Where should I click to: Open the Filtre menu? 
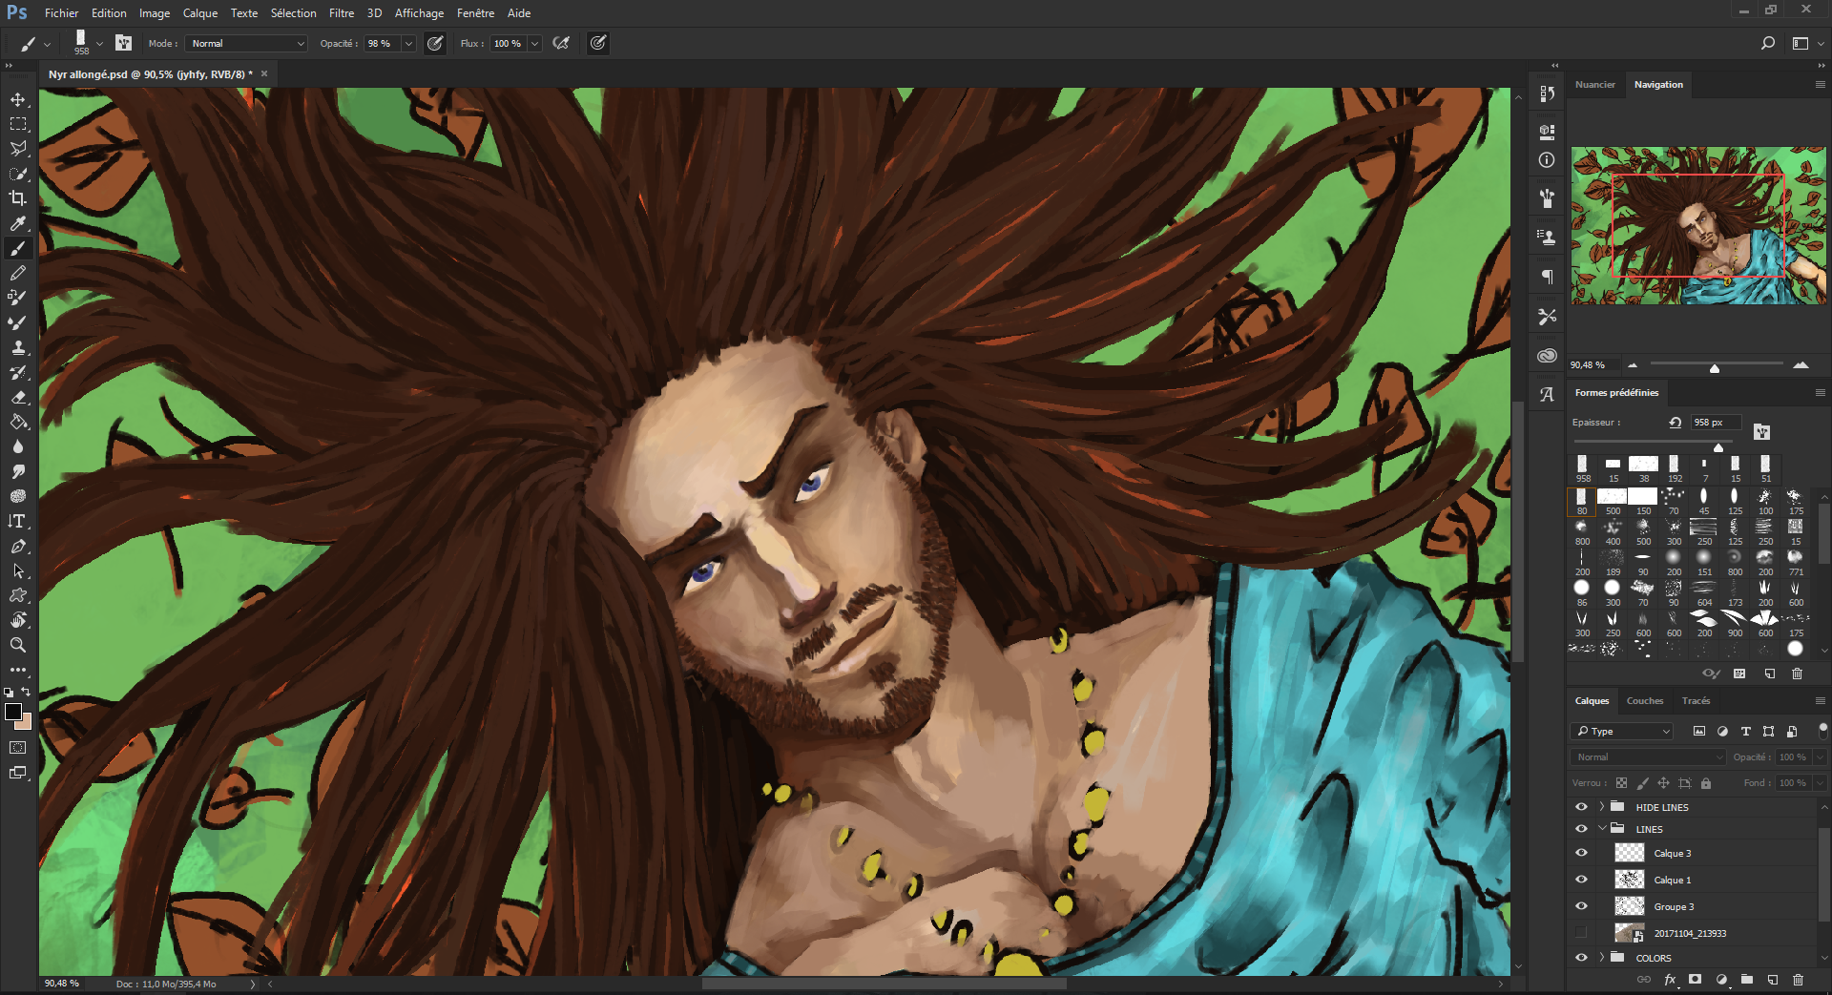pyautogui.click(x=341, y=13)
